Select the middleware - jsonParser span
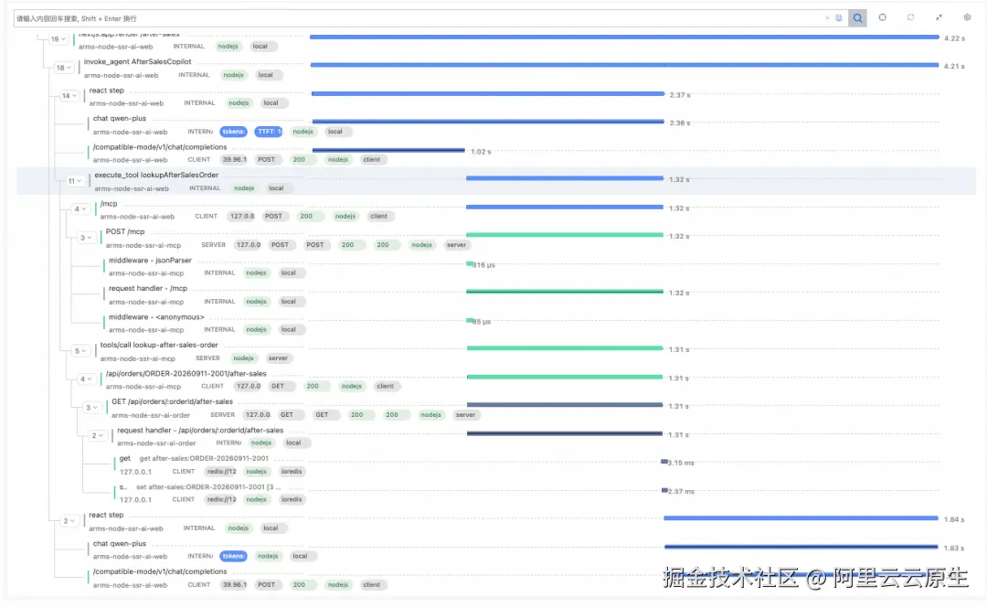The image size is (987, 608). coord(150,261)
